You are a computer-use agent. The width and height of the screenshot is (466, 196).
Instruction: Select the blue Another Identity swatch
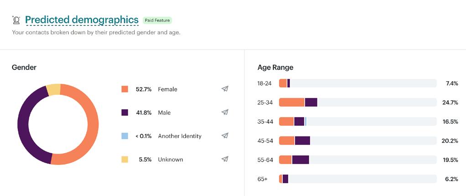(124, 136)
